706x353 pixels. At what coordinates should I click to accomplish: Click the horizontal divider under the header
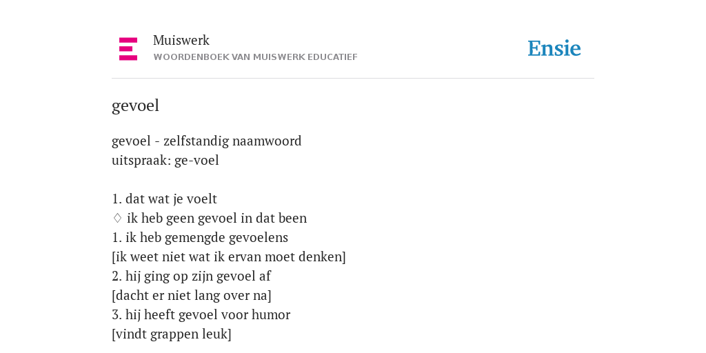coord(353,79)
